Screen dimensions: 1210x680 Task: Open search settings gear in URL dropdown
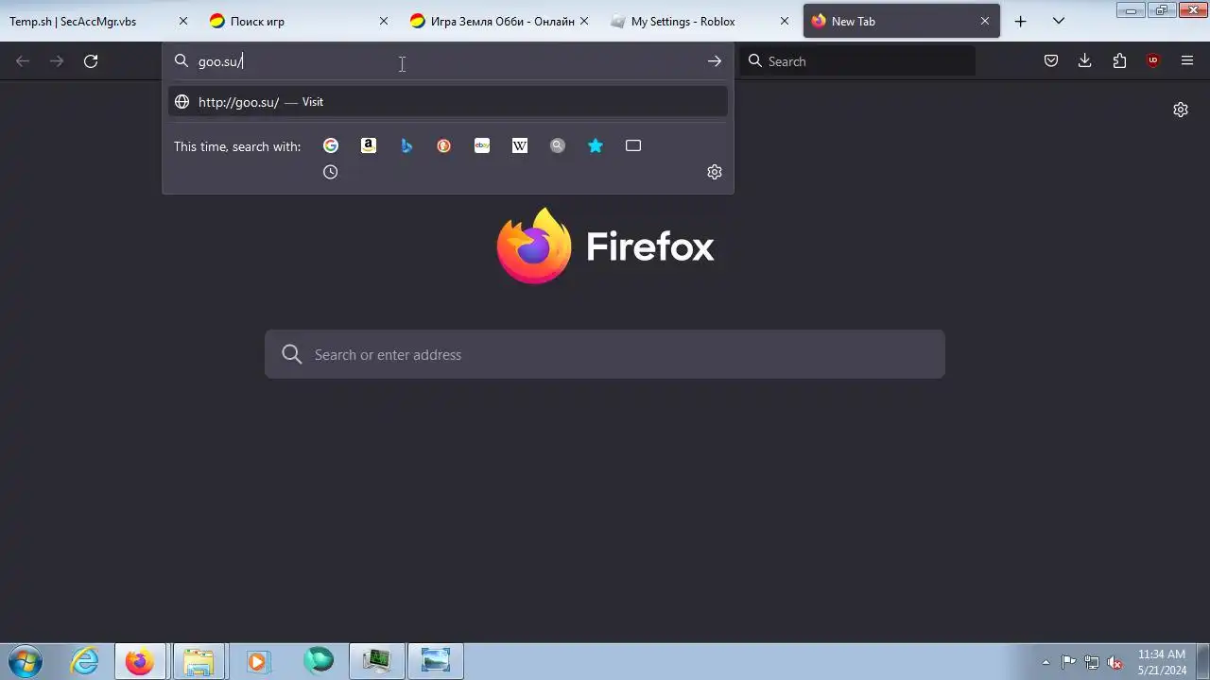coord(715,172)
